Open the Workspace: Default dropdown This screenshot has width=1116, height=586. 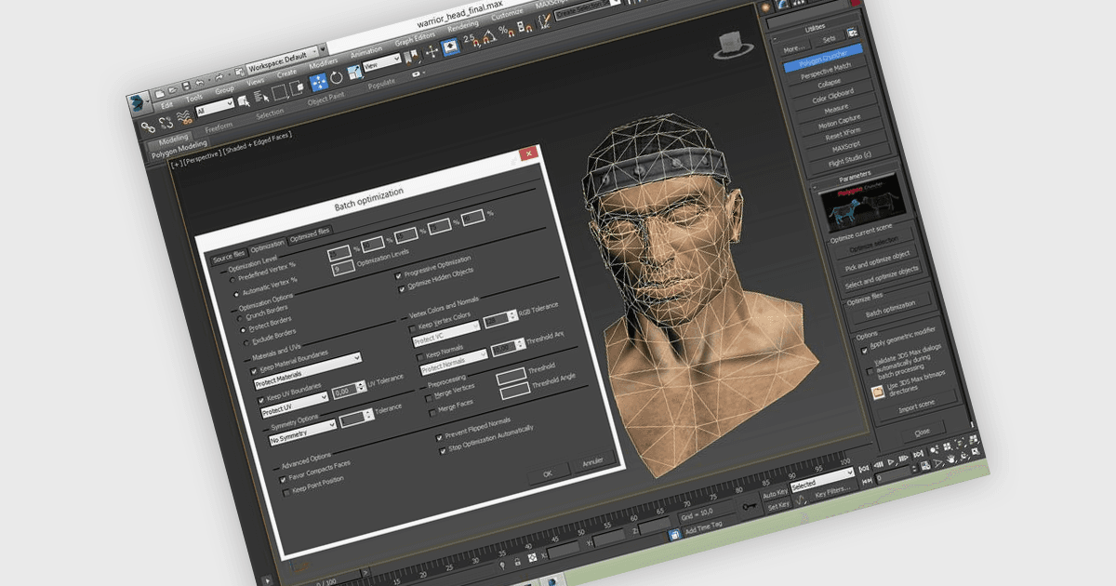coord(282,60)
